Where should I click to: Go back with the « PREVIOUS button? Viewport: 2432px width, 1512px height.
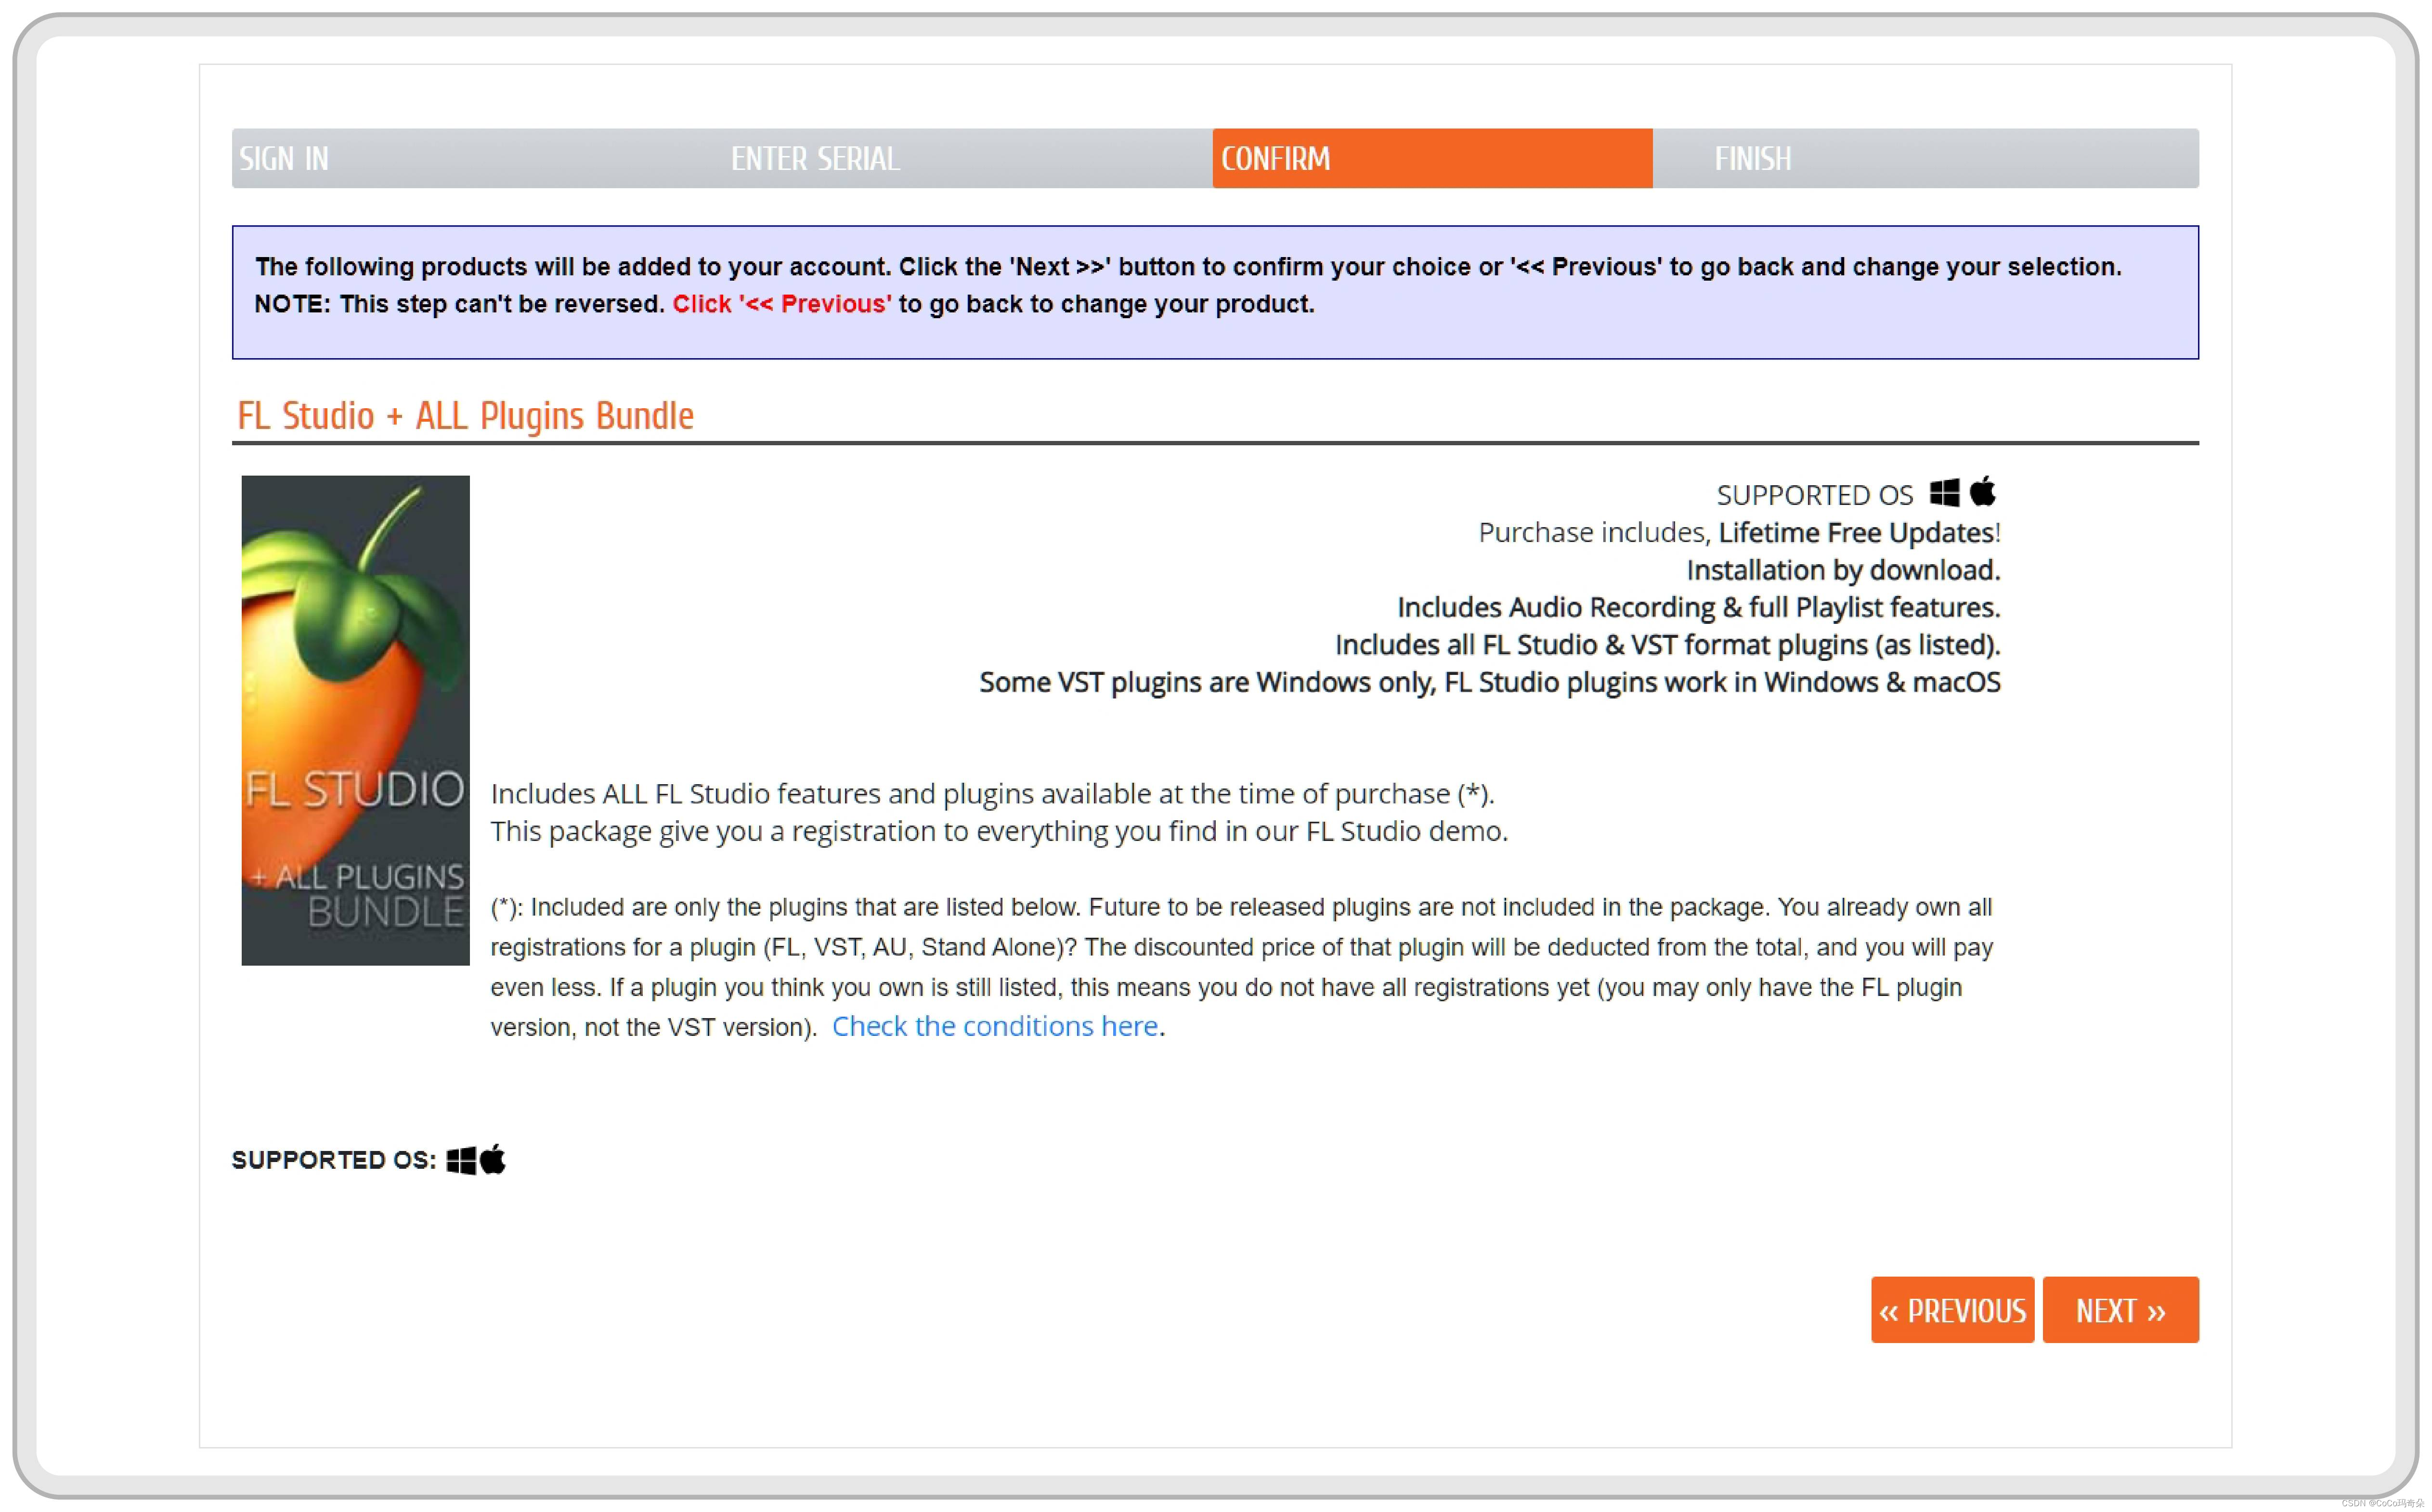(x=1952, y=1309)
